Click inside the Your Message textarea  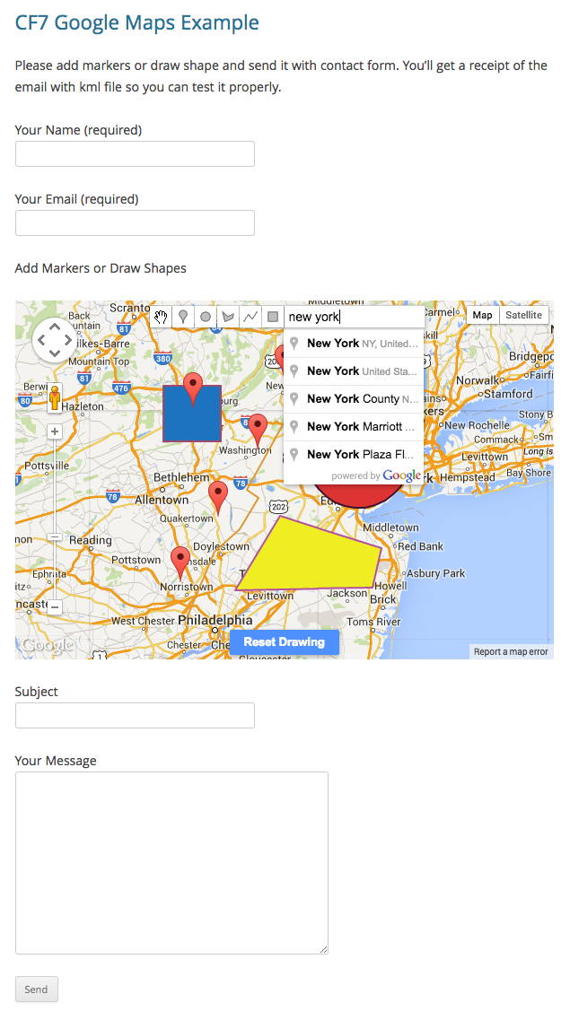(x=171, y=863)
